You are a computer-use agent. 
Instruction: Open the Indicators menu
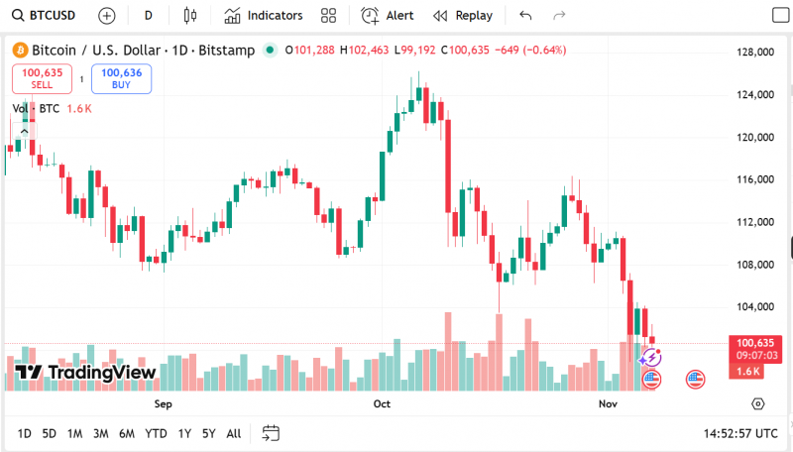(264, 16)
